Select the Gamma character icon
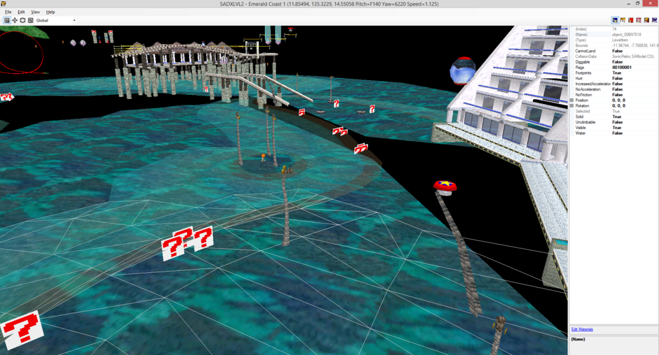659x355 pixels. click(646, 21)
